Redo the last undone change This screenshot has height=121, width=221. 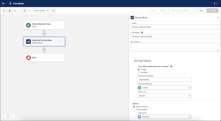click(x=19, y=10)
